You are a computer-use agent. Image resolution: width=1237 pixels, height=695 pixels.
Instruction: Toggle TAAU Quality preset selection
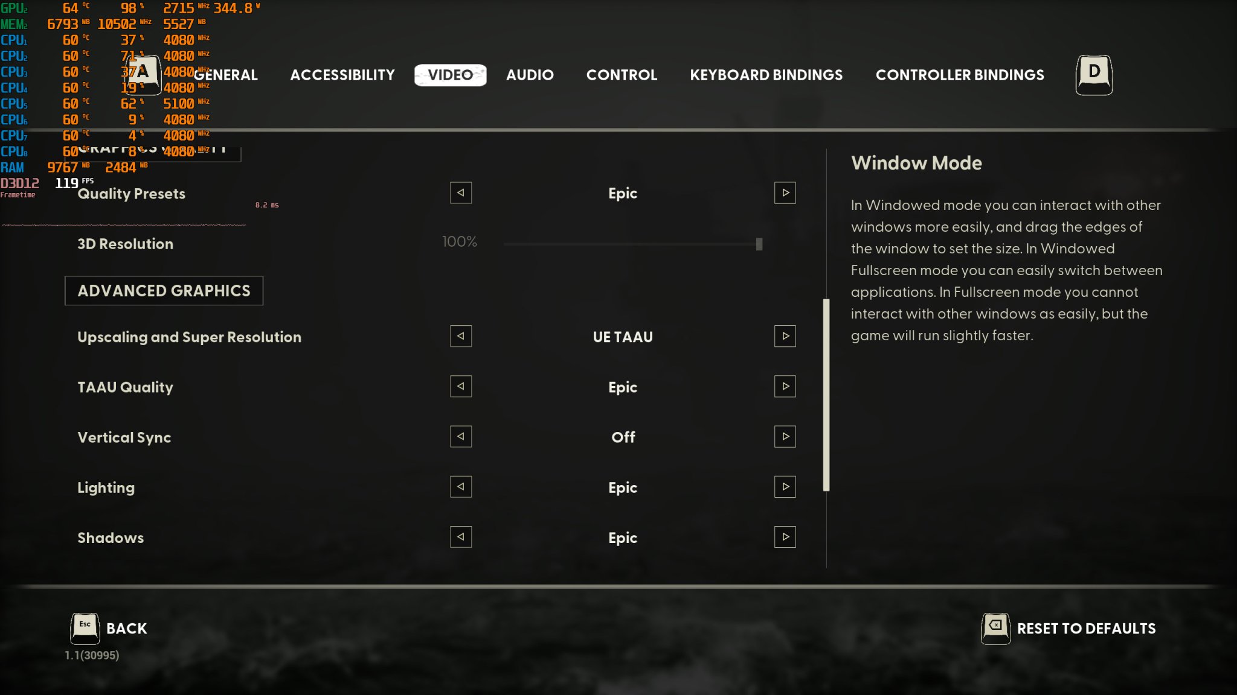(784, 386)
